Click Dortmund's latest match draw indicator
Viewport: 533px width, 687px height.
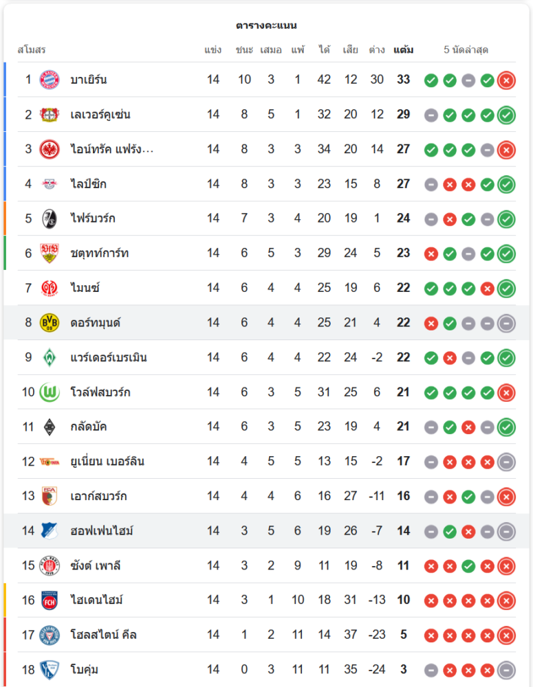click(506, 323)
